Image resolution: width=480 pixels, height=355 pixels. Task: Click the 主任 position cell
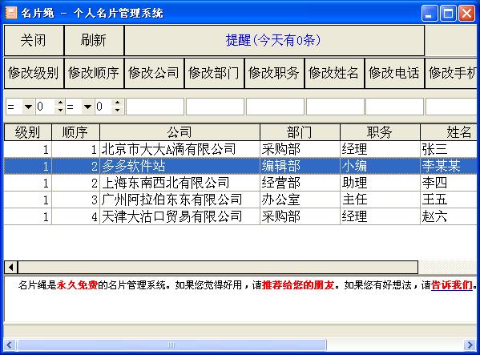click(380, 200)
